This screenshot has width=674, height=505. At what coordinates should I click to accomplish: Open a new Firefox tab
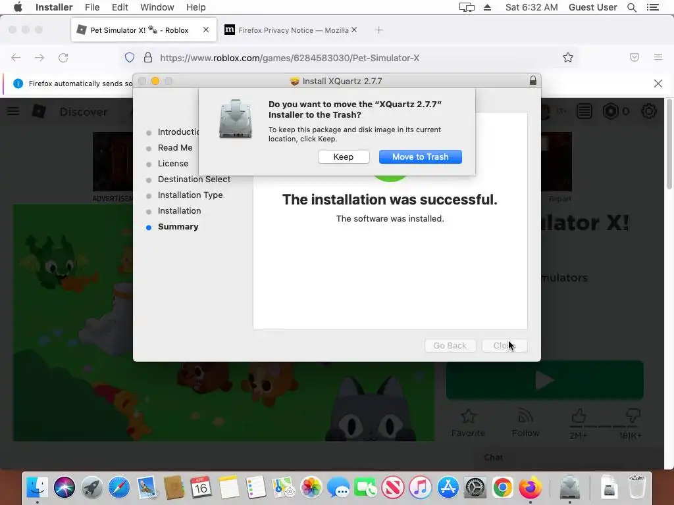click(378, 30)
